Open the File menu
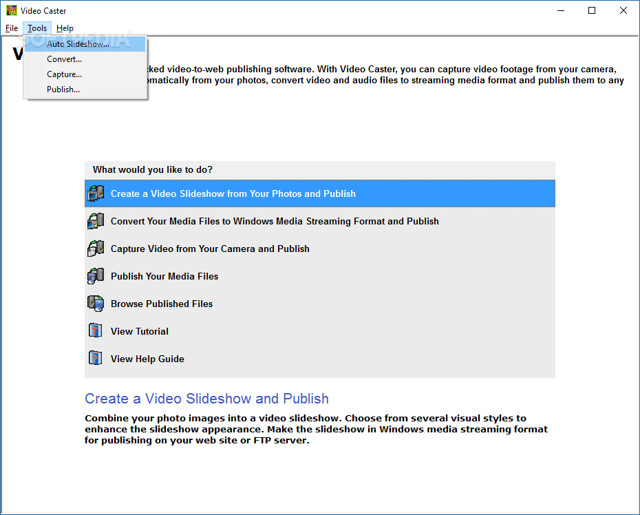 12,28
